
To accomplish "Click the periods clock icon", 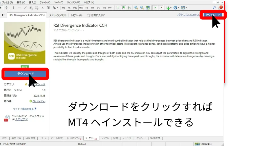I will 175,8.
